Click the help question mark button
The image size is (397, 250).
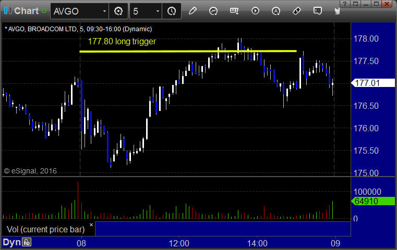[x=345, y=4]
